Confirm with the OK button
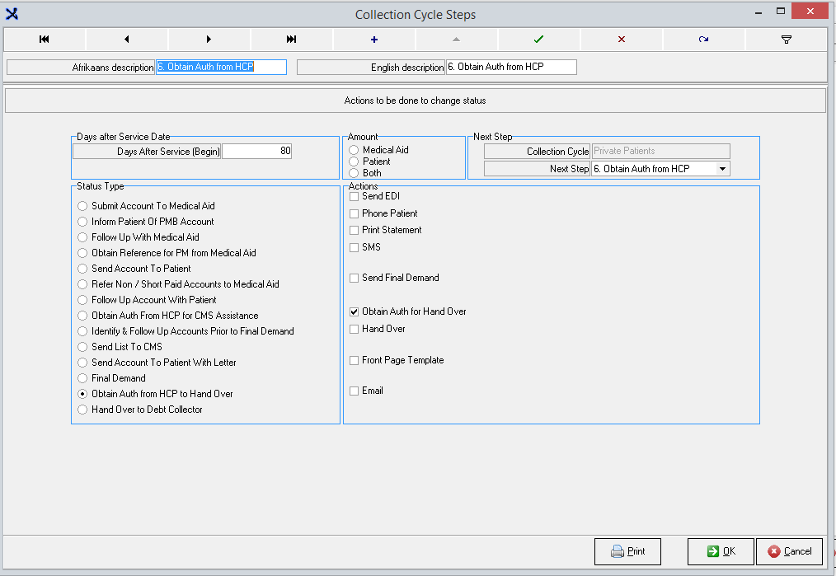836x576 pixels. pos(721,551)
